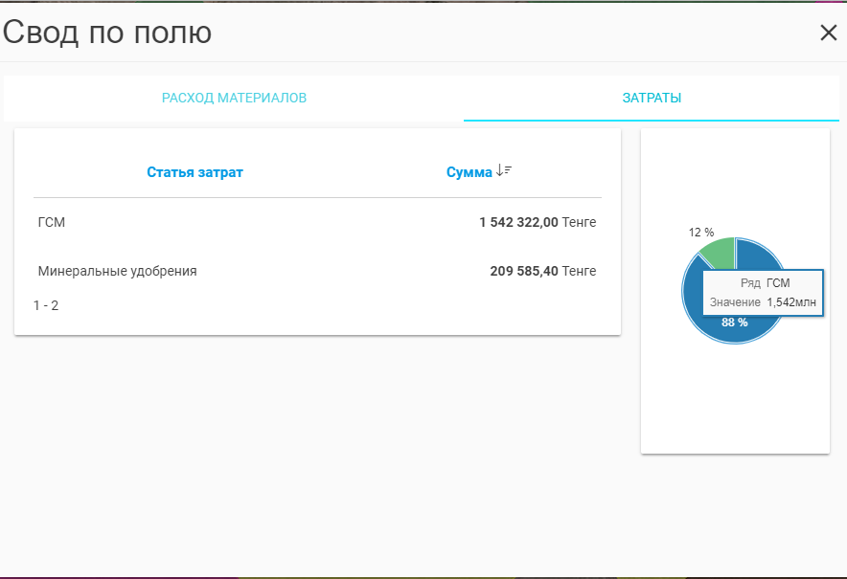Switch to the РАСХОД МАТЕРИАЛОВ tab
This screenshot has height=579, width=847.
234,99
